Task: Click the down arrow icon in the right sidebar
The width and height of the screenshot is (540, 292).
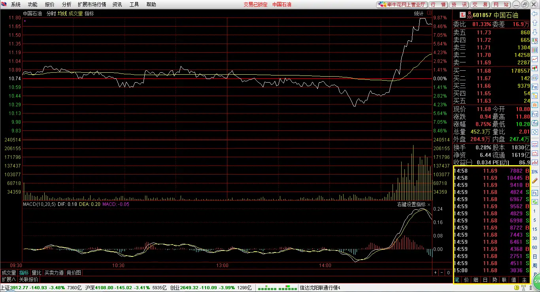Action: pyautogui.click(x=535, y=32)
